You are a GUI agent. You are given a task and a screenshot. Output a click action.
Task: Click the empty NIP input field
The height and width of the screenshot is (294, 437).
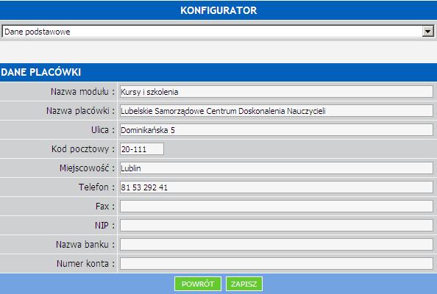[276, 225]
